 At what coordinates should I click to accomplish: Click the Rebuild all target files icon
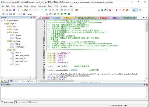click(x=10, y=14)
